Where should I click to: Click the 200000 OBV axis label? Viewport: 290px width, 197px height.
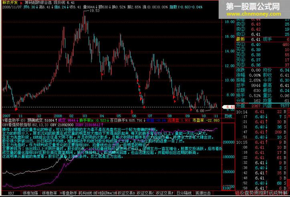229,142
